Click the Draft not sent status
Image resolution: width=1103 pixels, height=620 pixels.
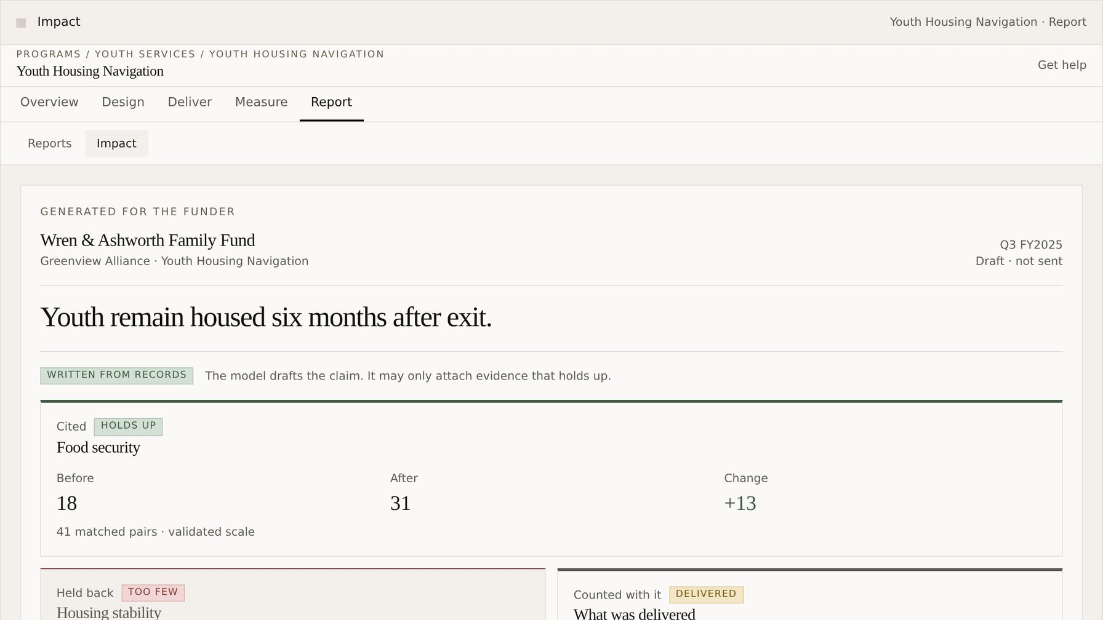pos(1019,261)
